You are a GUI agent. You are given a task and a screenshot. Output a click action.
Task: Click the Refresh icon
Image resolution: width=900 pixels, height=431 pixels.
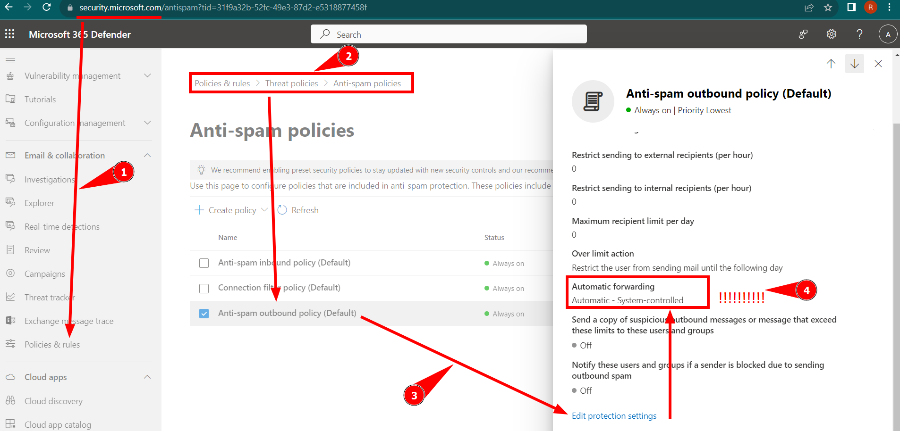pos(282,210)
